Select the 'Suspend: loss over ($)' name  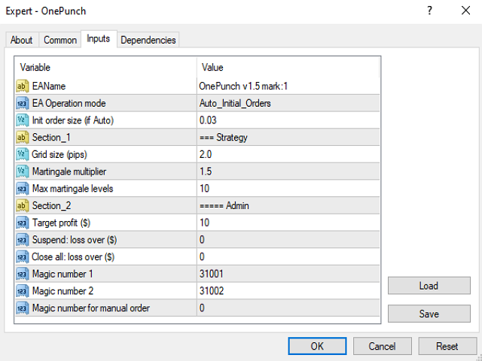tap(75, 240)
